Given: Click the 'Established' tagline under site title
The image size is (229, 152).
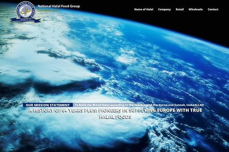Looking at the screenshot, I should 48,11.
